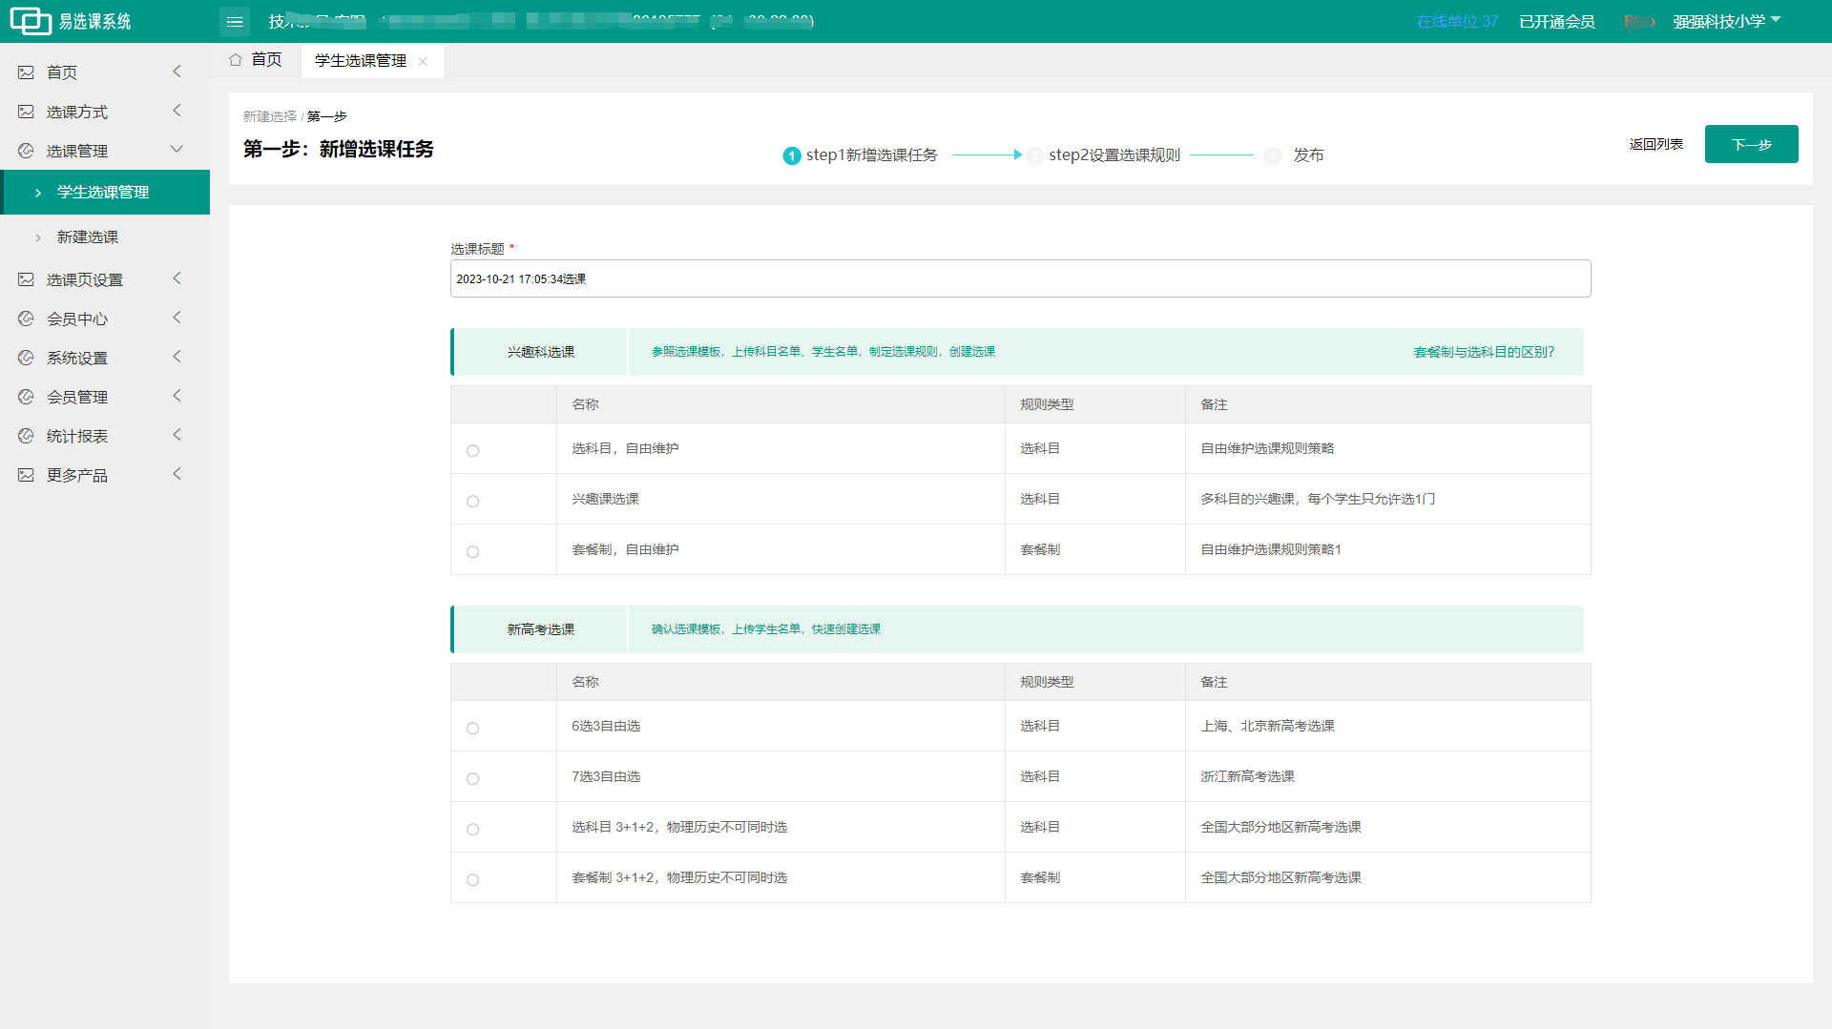Click the 更多产品 sidebar icon
The width and height of the screenshot is (1832, 1029).
(26, 475)
